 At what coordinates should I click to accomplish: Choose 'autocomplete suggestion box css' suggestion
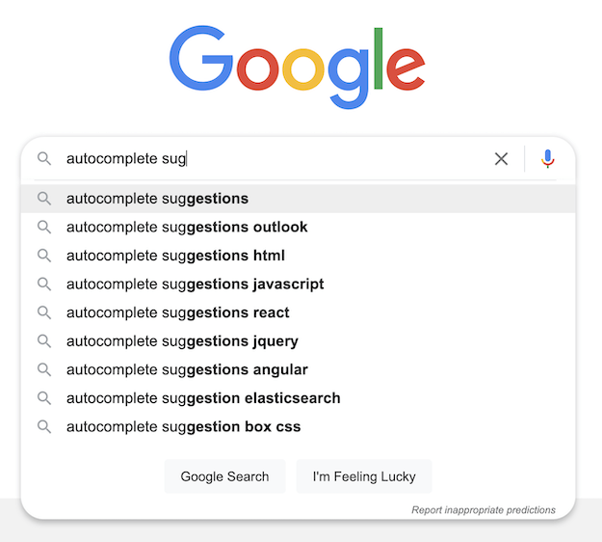[183, 426]
